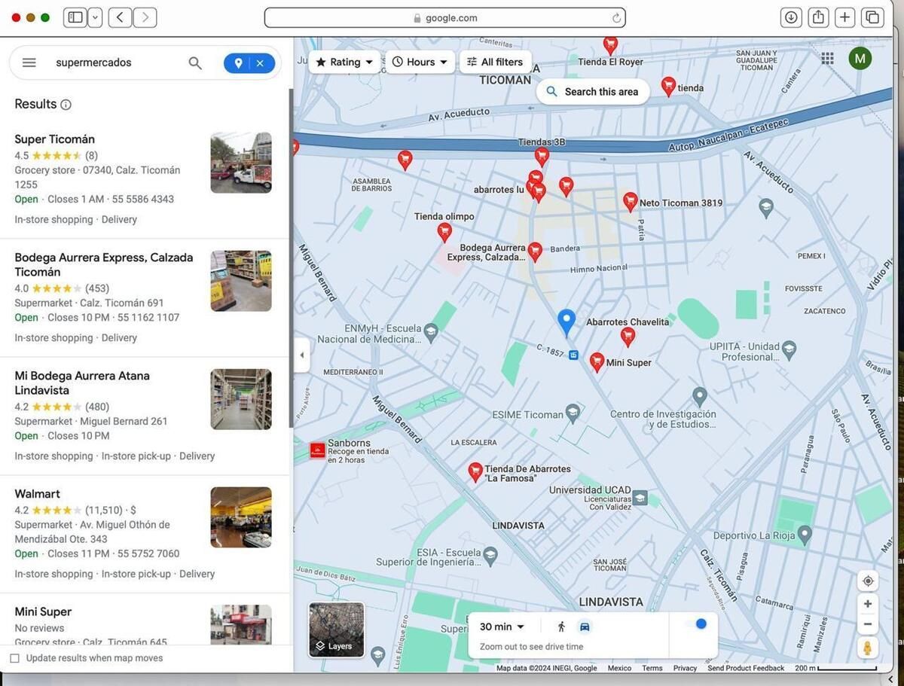The image size is (904, 686).
Task: Click the Safari address bar
Action: [x=444, y=18]
